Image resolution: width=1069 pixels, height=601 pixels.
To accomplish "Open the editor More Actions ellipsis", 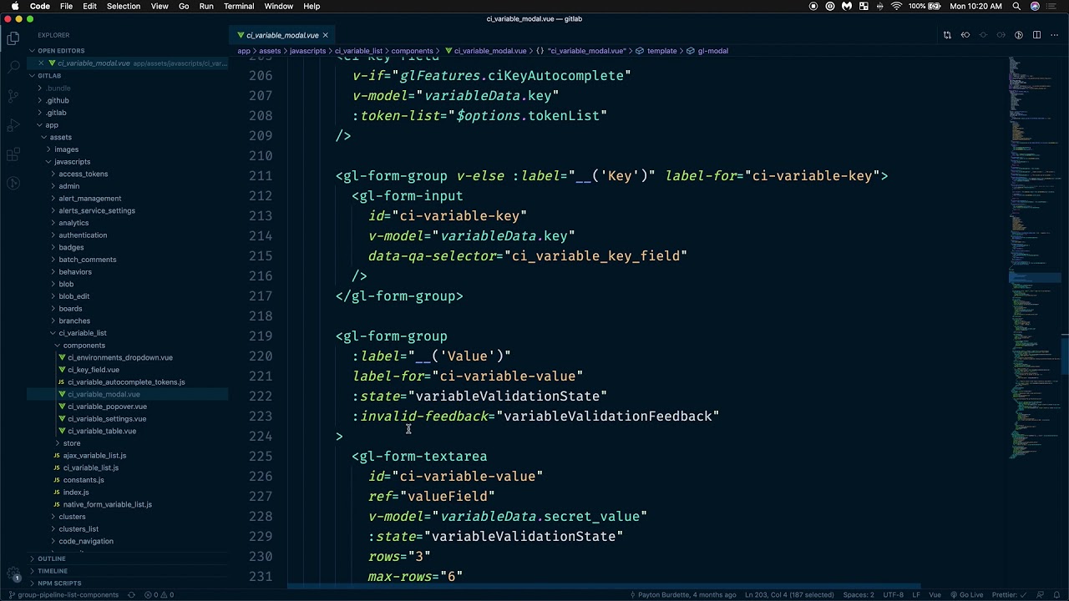I will (x=1054, y=35).
